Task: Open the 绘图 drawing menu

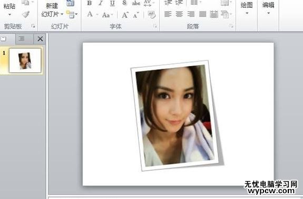Action: (247, 8)
